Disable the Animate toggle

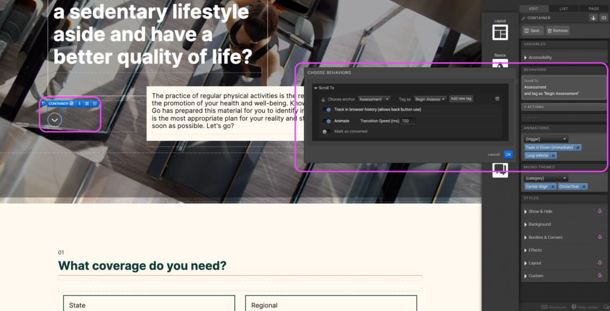click(327, 121)
